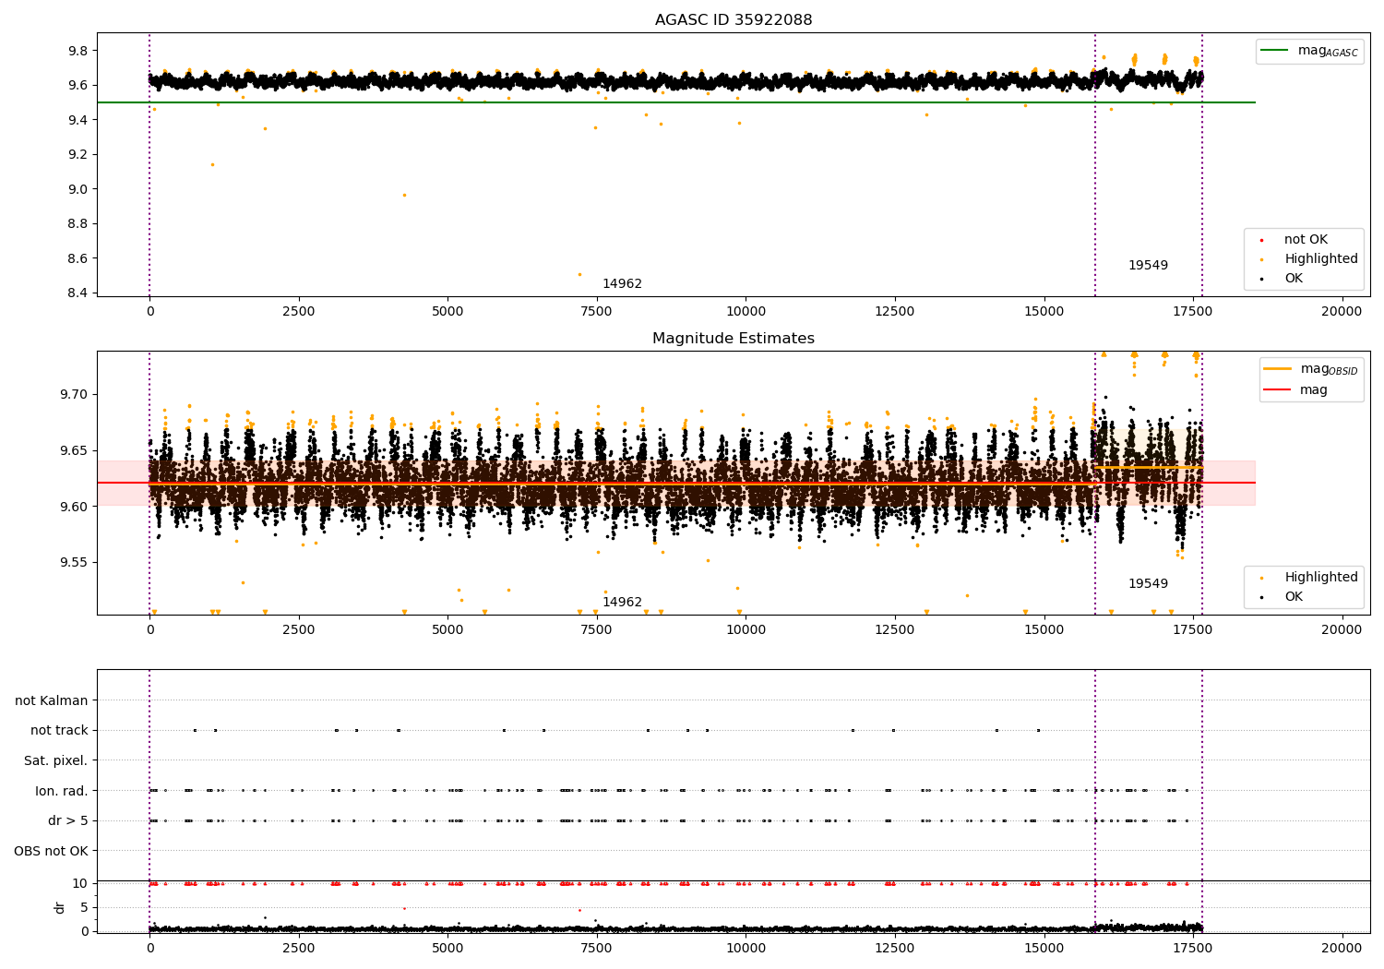
Task: Click the '5000' x-tick under Magnitude Estimates plot
Action: (x=447, y=630)
